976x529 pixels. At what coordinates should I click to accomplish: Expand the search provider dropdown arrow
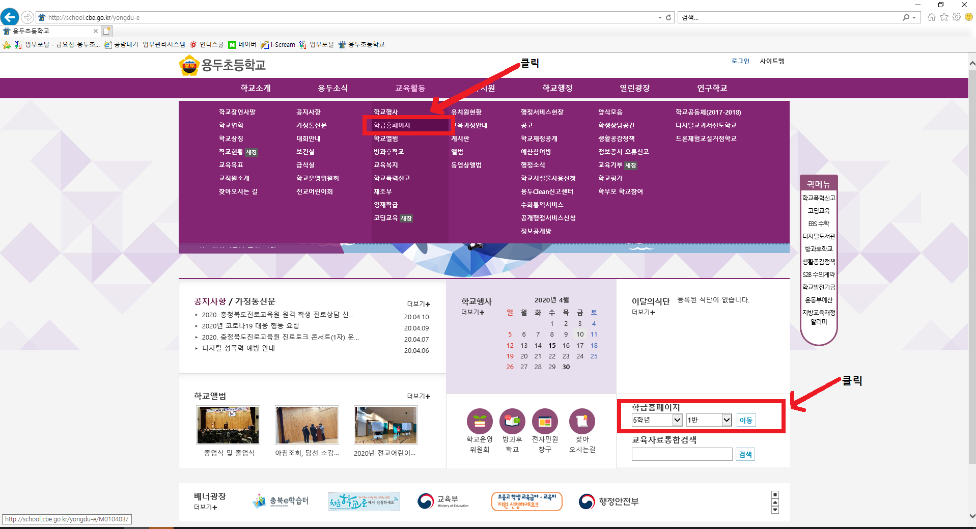pos(914,17)
